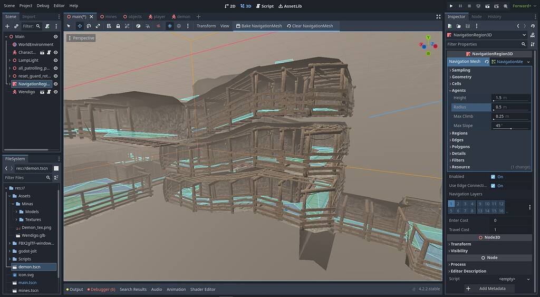Image resolution: width=540 pixels, height=297 pixels.
Task: Create new resource icon in Inspector
Action: [450, 26]
